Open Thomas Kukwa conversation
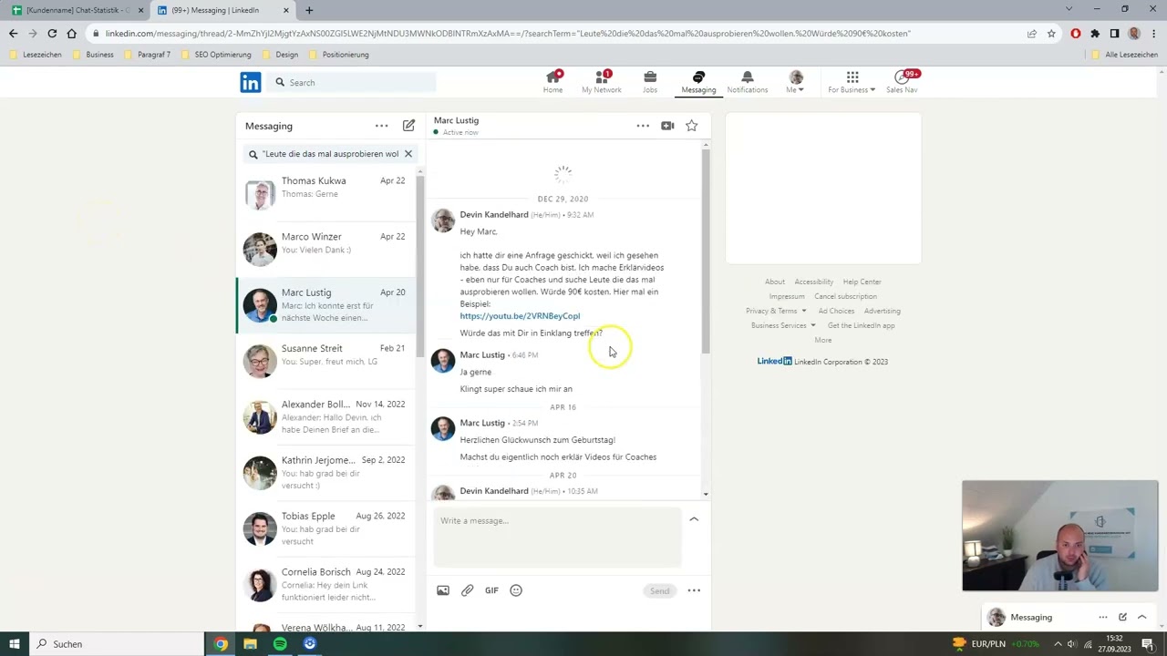The height and width of the screenshot is (656, 1167). click(x=326, y=193)
